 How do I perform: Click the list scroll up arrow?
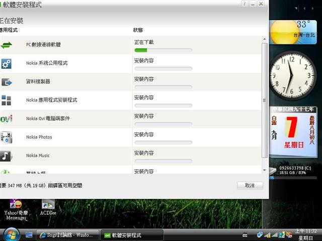265,39
